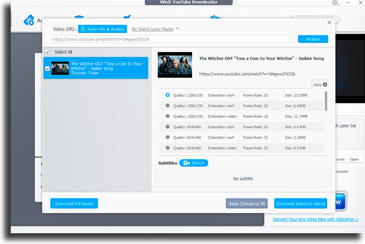Click the video URL input field
The width and height of the screenshot is (365, 244).
(171, 39)
